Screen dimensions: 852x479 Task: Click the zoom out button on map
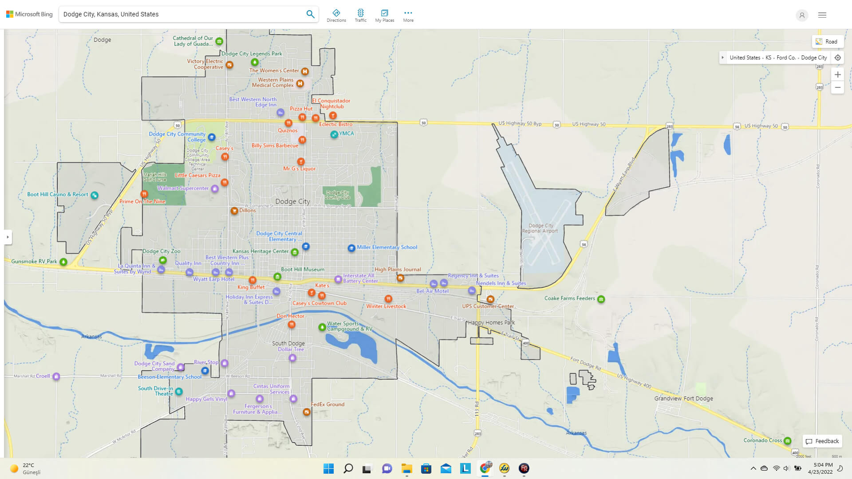coord(838,88)
